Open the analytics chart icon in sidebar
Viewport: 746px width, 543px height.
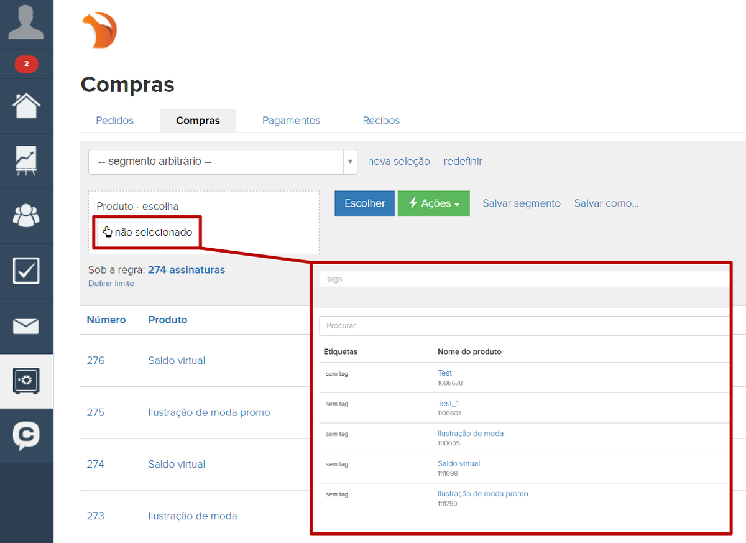(x=26, y=160)
